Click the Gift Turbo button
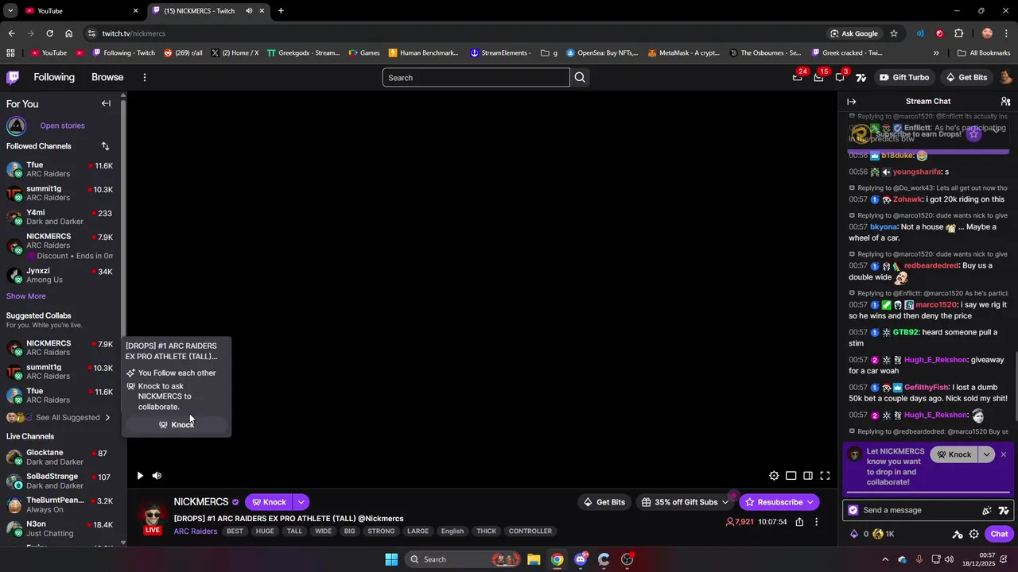This screenshot has width=1018, height=572. [x=904, y=77]
